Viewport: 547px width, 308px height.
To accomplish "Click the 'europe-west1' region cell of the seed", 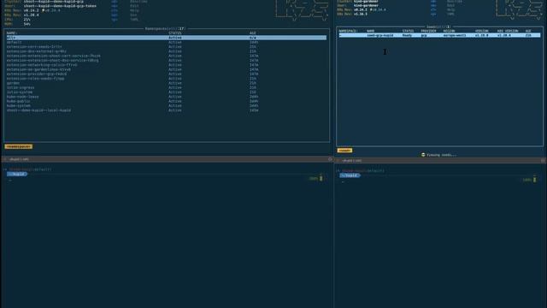I will [x=454, y=35].
